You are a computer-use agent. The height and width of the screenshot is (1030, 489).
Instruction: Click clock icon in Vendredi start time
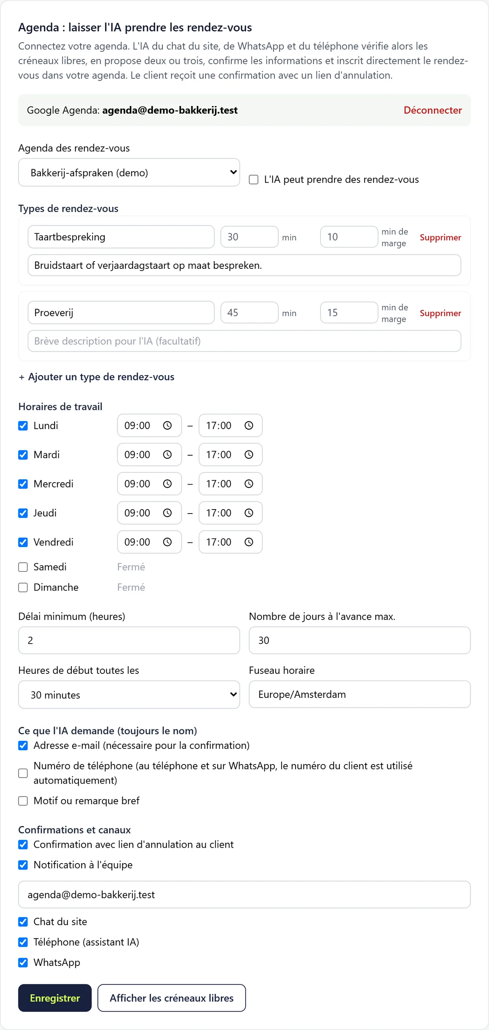click(x=167, y=542)
